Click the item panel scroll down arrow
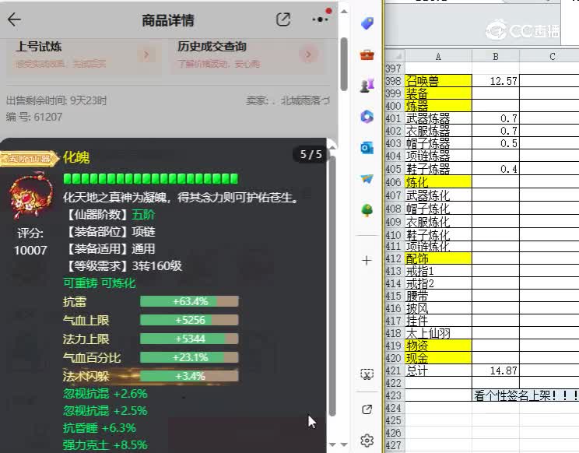The height and width of the screenshot is (453, 579). [332, 444]
